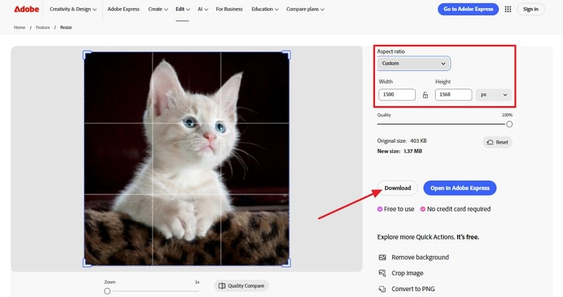Click the Convert to PNG link
The image size is (563, 297).
tap(413, 289)
